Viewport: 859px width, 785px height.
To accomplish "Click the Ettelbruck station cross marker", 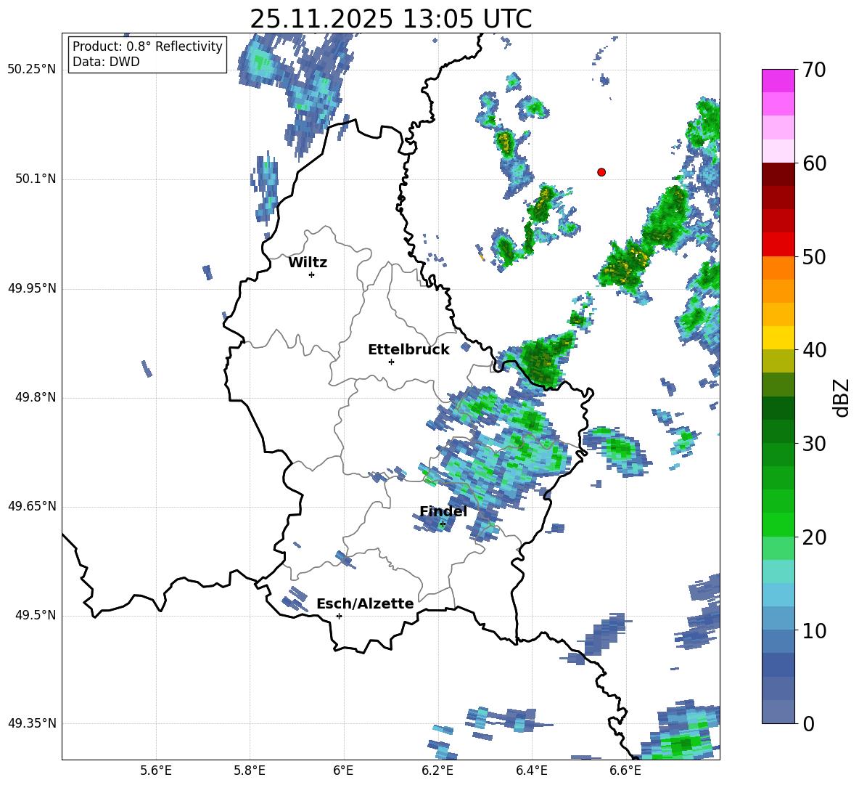I will click(391, 362).
